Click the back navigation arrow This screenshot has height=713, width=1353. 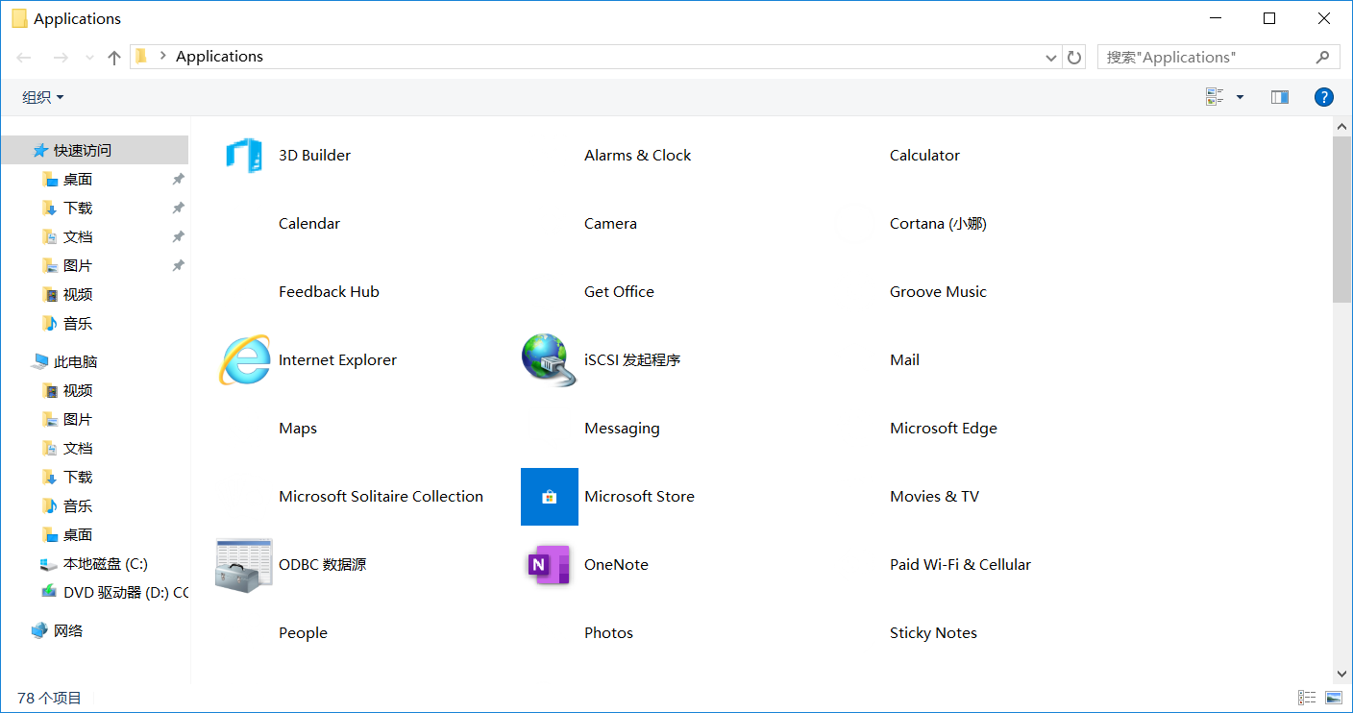click(x=24, y=58)
